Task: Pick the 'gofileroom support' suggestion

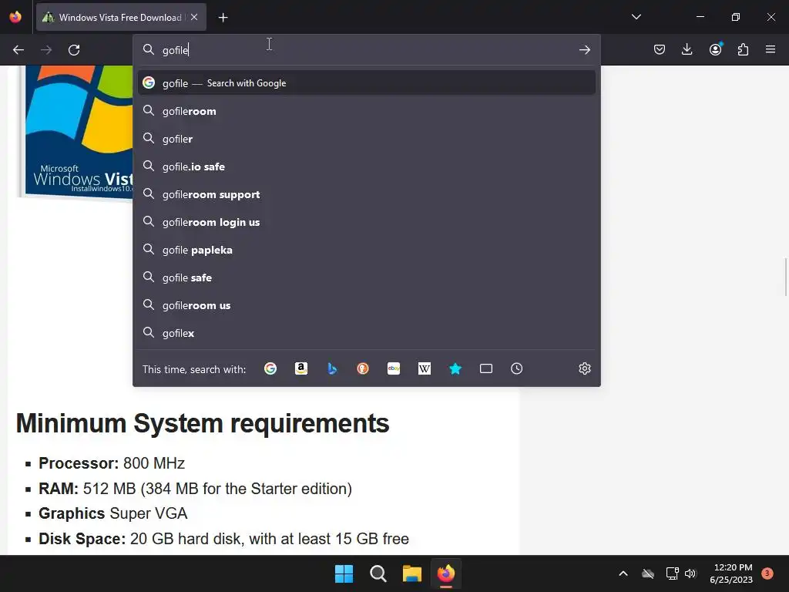Action: 366,194
